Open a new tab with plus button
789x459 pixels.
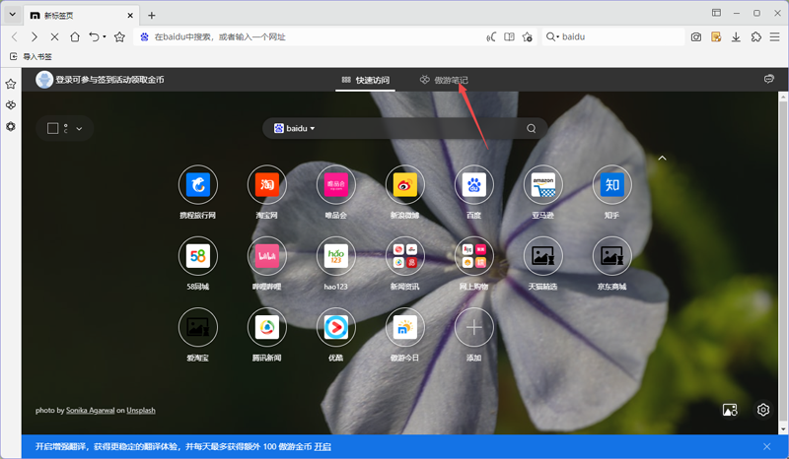(152, 16)
